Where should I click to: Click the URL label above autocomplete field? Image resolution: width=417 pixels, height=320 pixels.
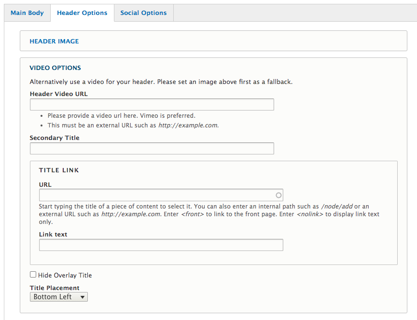pyautogui.click(x=45, y=184)
